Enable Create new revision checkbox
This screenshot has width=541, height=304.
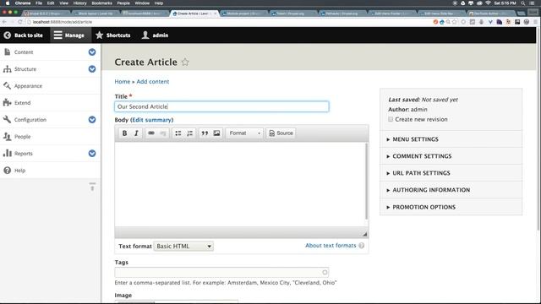[391, 119]
